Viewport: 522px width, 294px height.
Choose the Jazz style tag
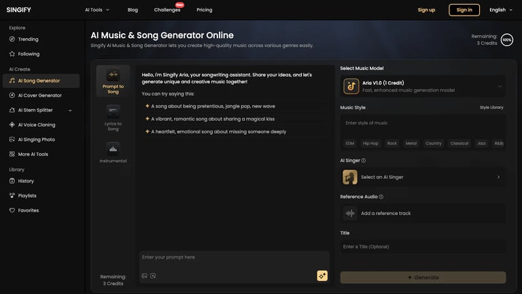point(481,144)
